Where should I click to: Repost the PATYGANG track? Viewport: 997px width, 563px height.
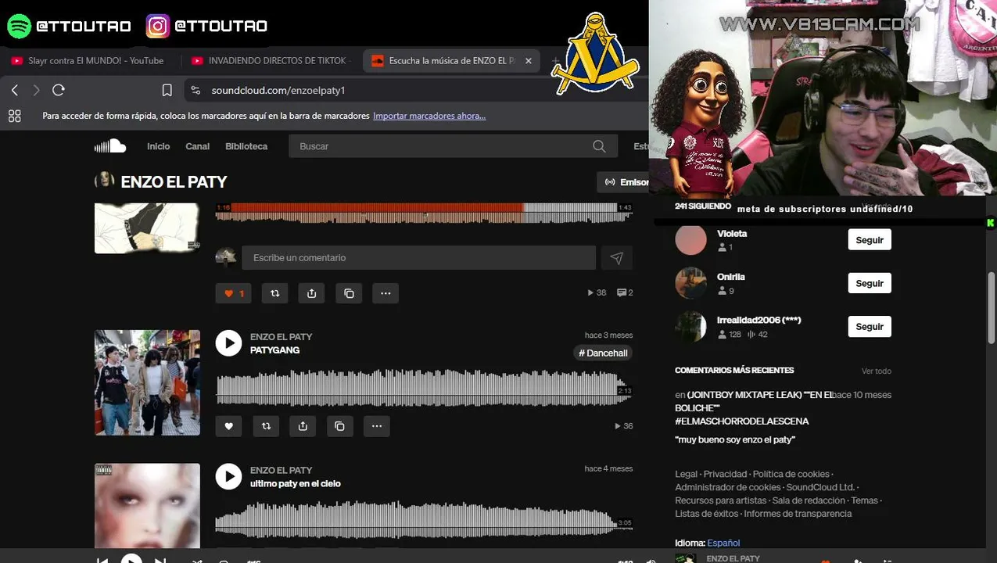266,426
